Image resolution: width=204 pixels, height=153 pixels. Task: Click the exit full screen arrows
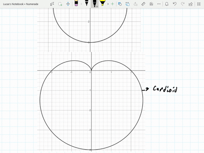point(199,4)
